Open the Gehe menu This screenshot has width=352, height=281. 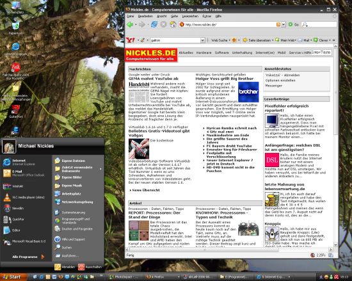[x=174, y=16]
